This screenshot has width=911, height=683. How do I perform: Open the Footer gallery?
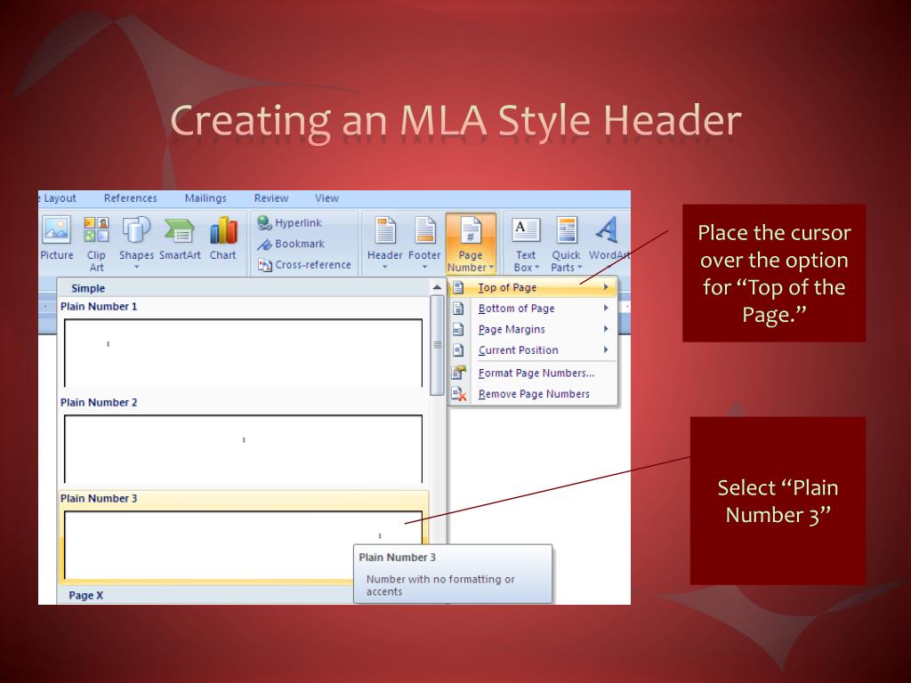click(424, 243)
